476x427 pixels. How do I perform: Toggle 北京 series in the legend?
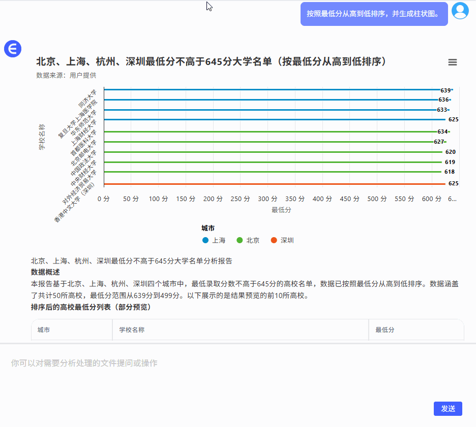click(x=248, y=240)
